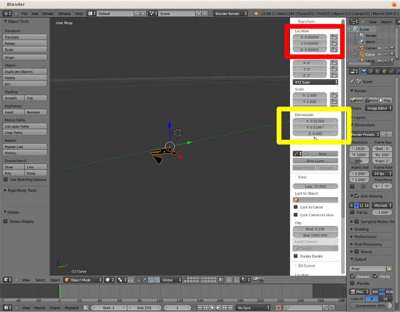Enable Use Sketching Sessions checkbox
This screenshot has width=400, height=312.
coord(6,179)
